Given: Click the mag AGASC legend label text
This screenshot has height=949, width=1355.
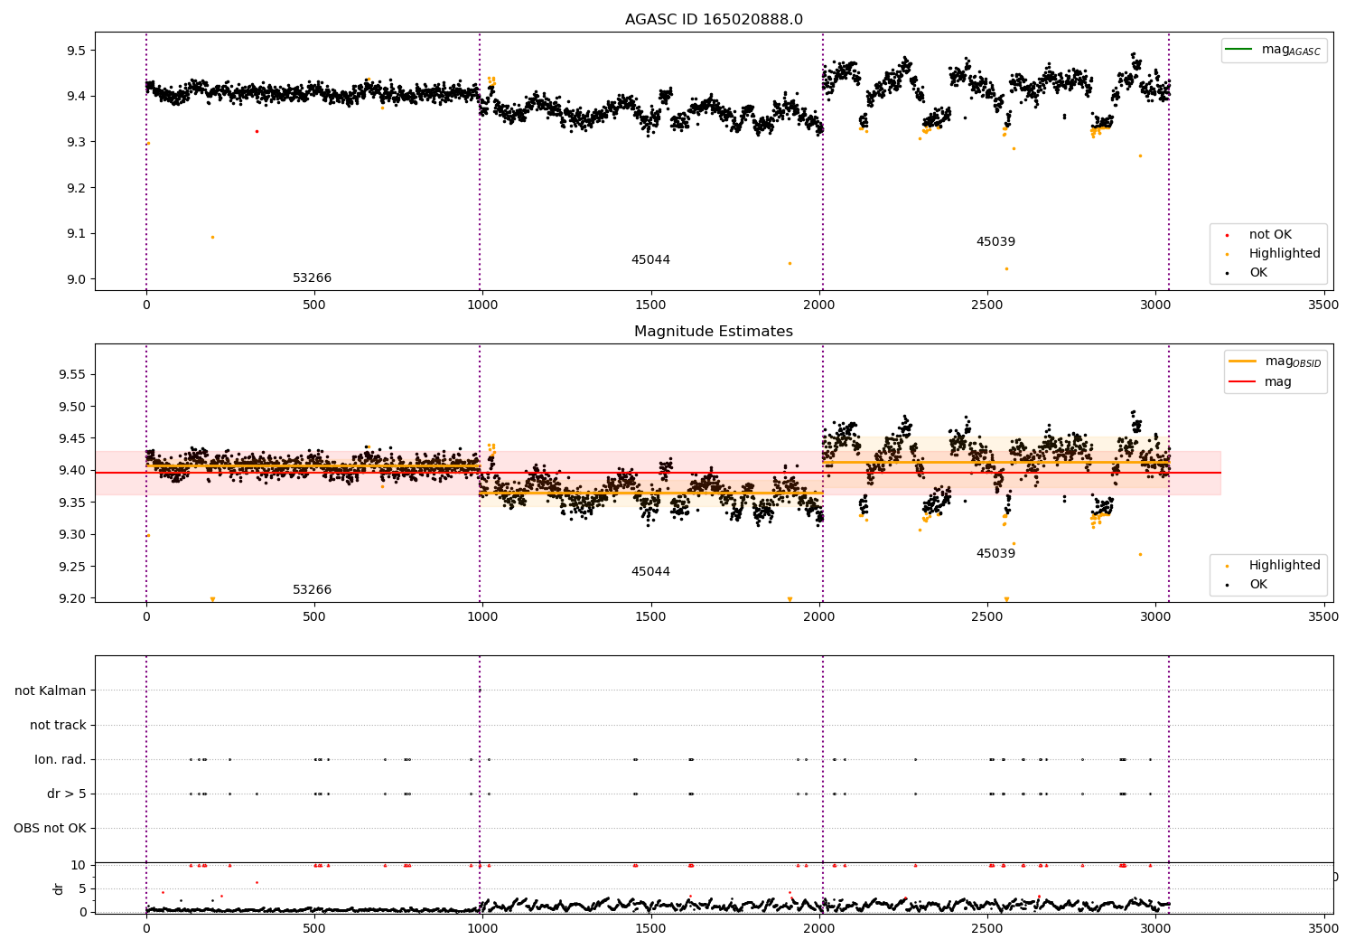Looking at the screenshot, I should (x=1291, y=50).
